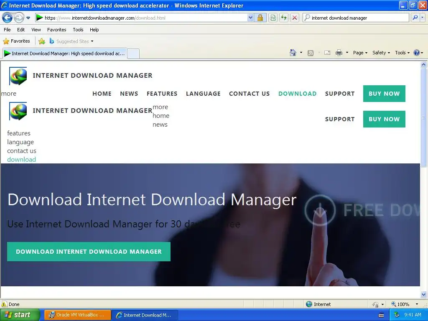Open the File menu

(8, 30)
